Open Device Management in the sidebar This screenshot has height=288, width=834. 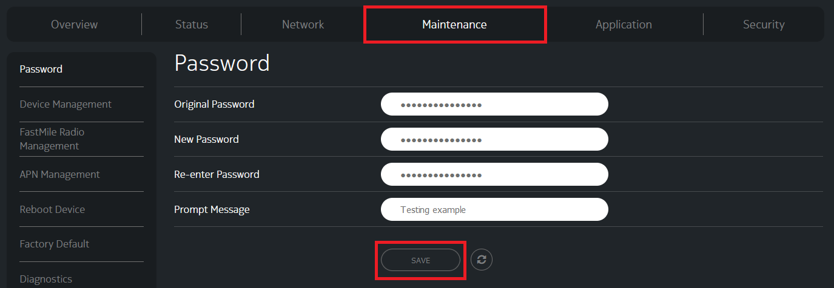tap(66, 104)
